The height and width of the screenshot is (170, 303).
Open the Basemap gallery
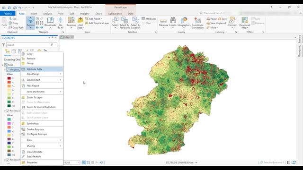pyautogui.click(x=71, y=23)
